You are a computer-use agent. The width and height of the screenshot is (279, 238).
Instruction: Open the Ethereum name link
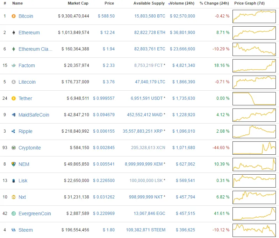coord(29,33)
